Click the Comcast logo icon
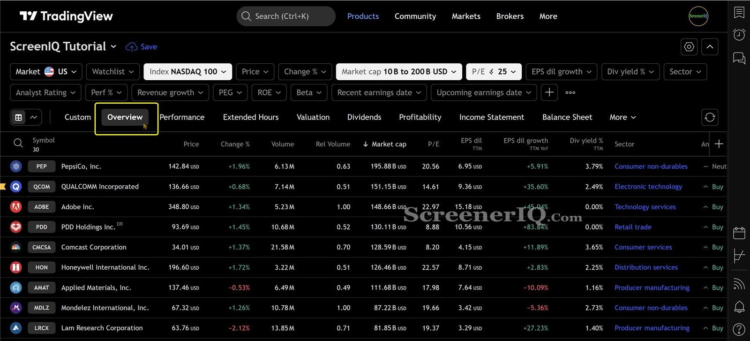 (x=16, y=247)
